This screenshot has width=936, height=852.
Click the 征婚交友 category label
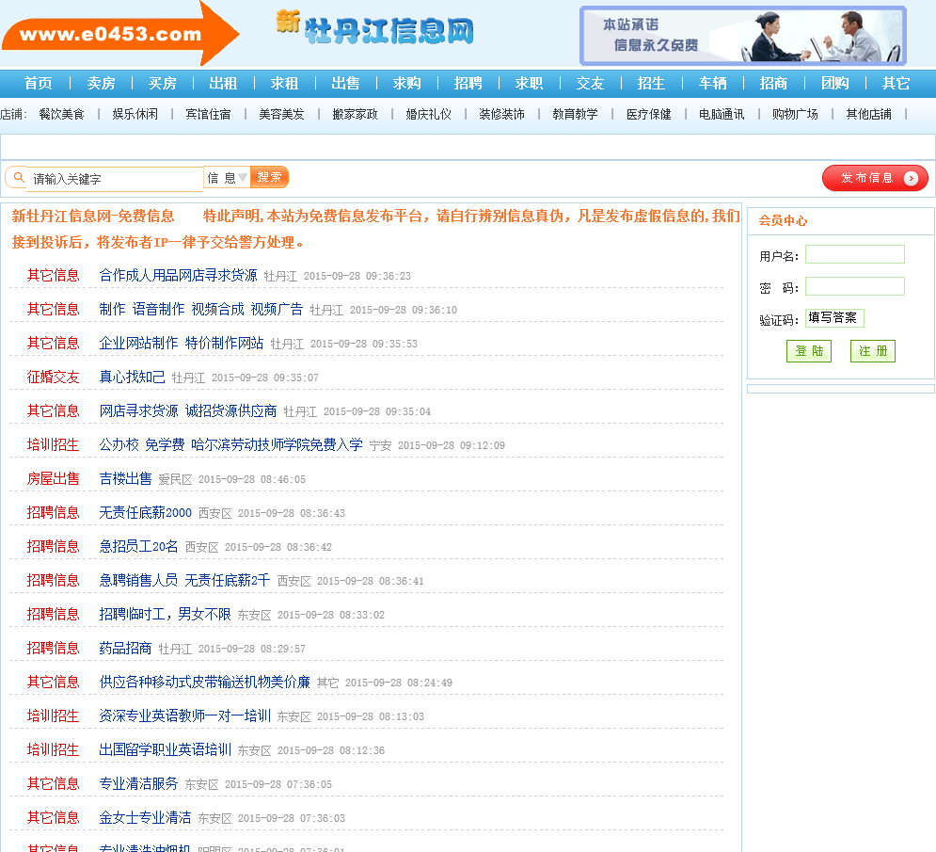[53, 377]
